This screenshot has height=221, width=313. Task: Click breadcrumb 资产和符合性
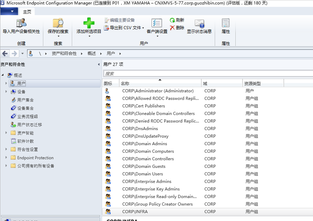coord(64,54)
